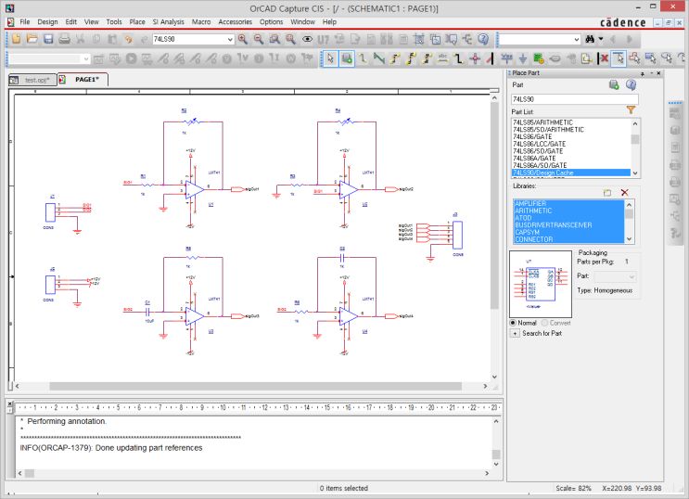Switch to the test.opj tab
The height and width of the screenshot is (499, 689).
click(x=32, y=80)
